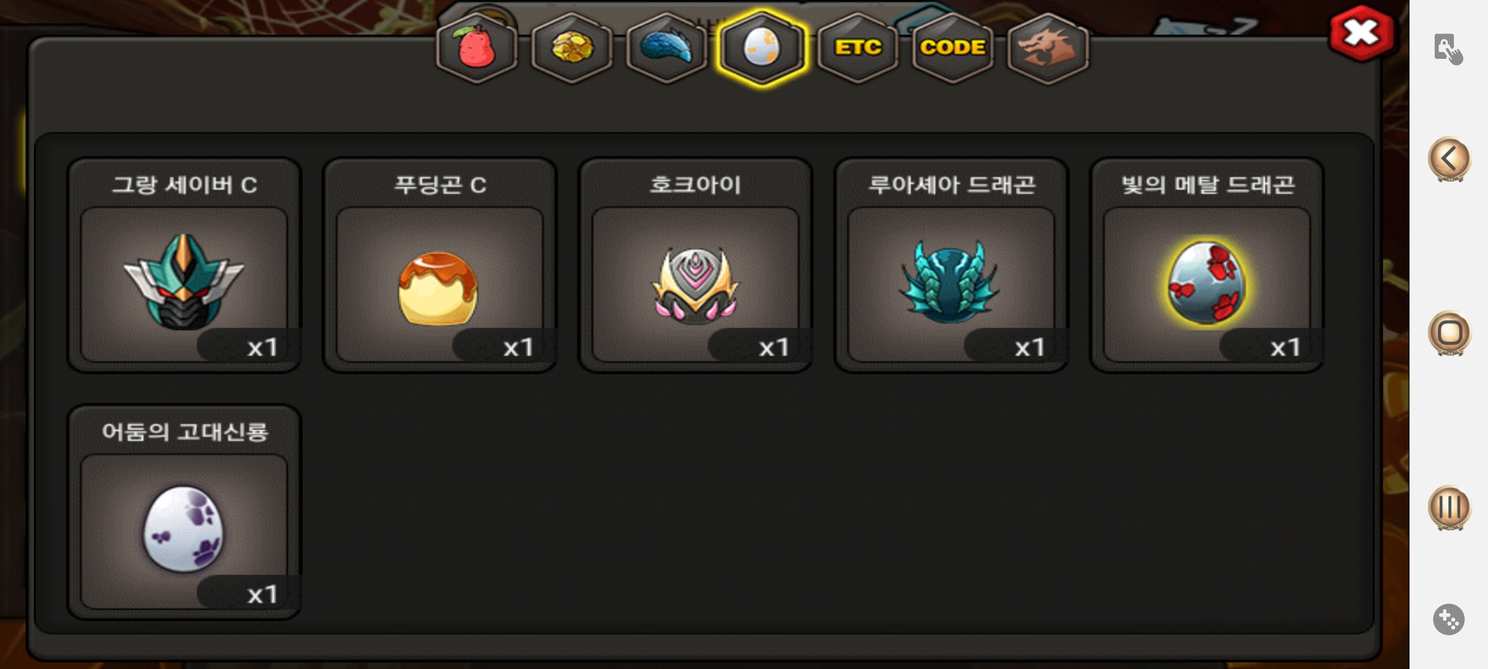1488x669 pixels.
Task: Select the 어둠의 고대신룡 egg
Action: click(x=184, y=512)
